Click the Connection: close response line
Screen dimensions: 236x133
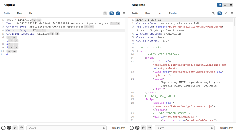click(x=150, y=37)
